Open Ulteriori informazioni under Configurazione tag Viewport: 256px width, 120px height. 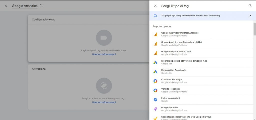click(x=104, y=54)
